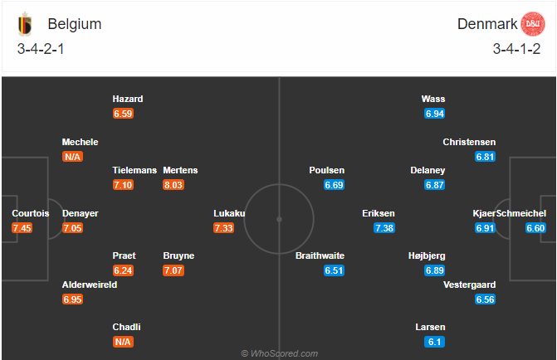
Task: Click Mechele's N/A rating badge
Action: (72, 157)
